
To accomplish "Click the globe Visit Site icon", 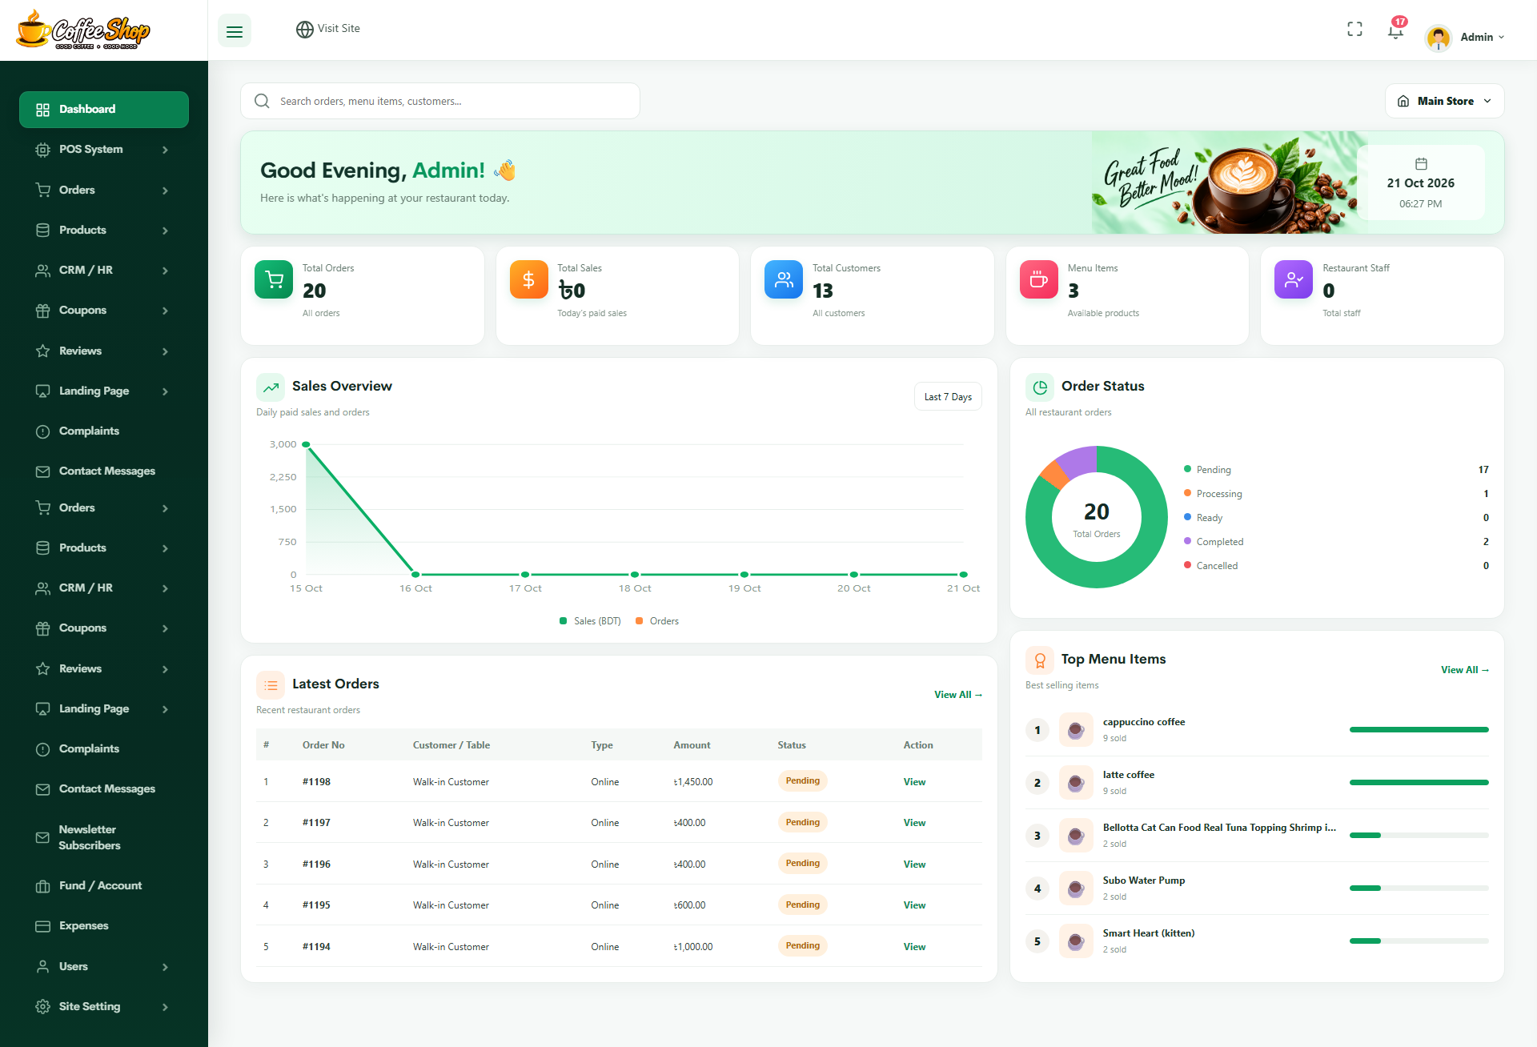I will click(x=304, y=30).
